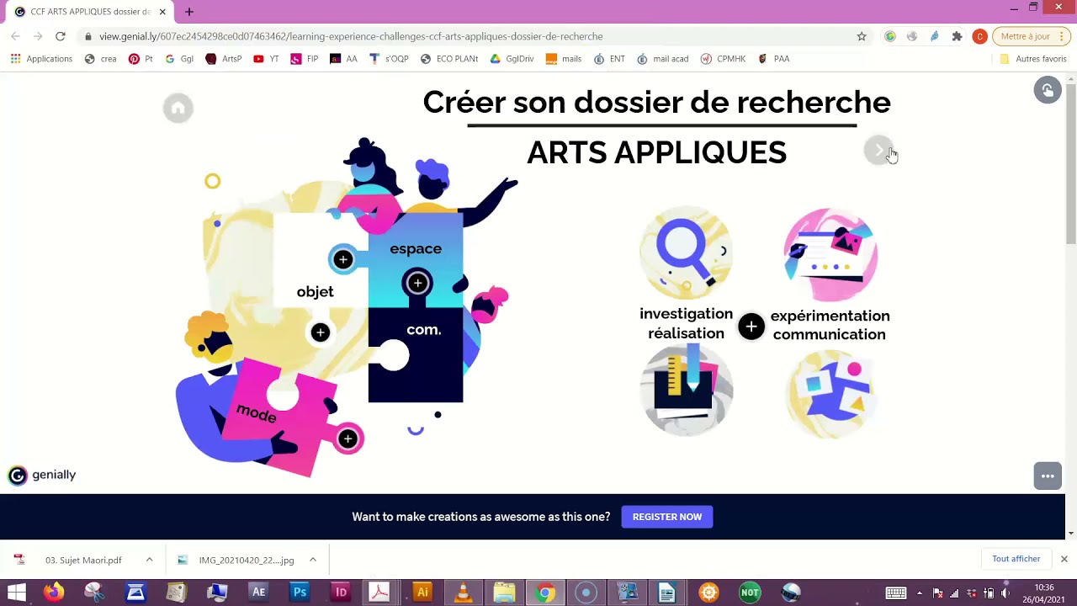Click the plus hotspot below 'objet' label

coord(320,332)
